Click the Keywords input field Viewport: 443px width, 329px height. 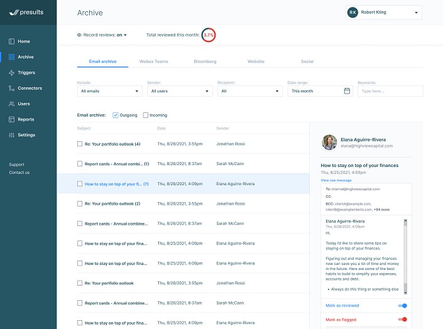click(390, 91)
